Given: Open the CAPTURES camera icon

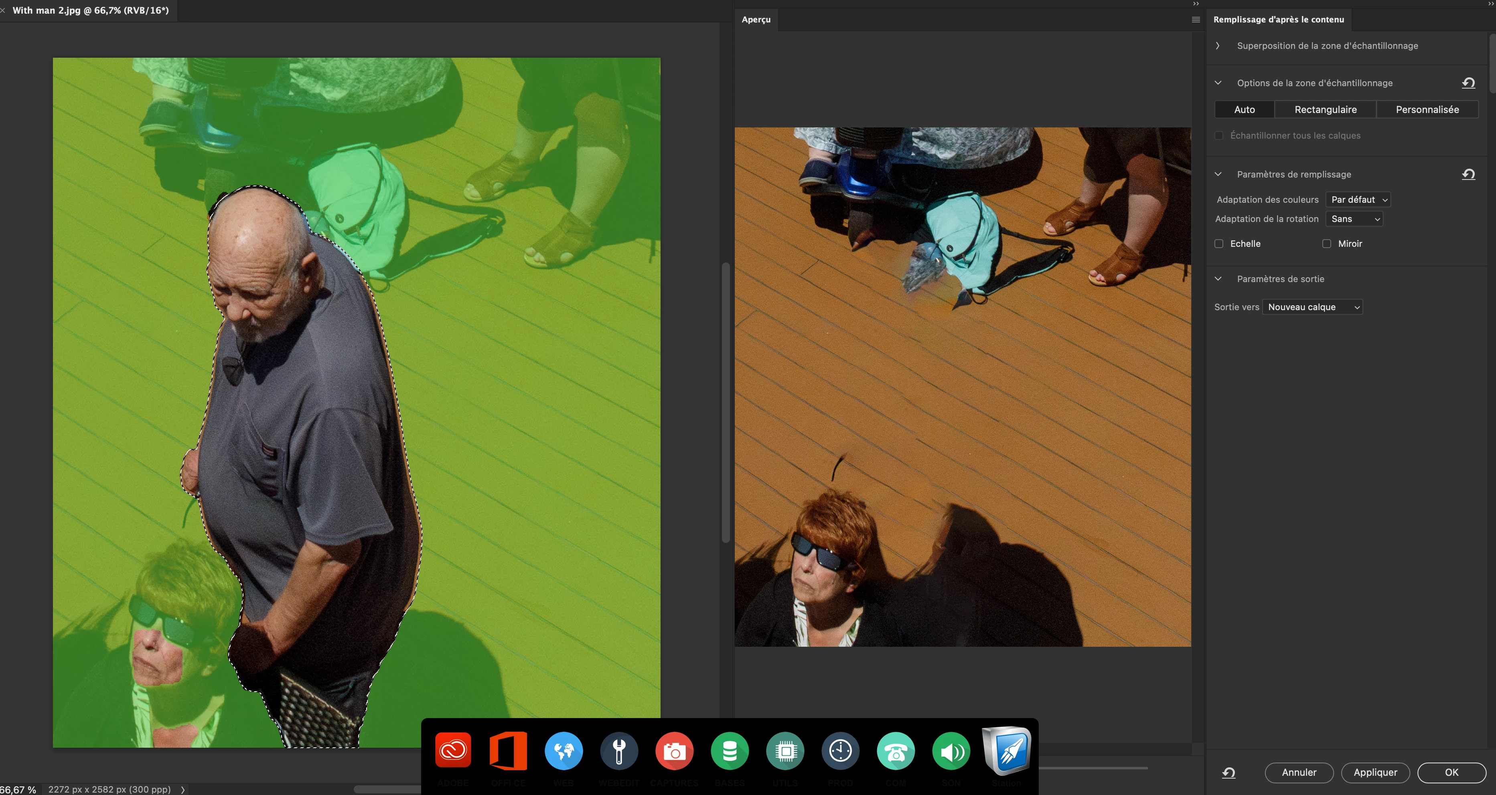Looking at the screenshot, I should [x=674, y=751].
